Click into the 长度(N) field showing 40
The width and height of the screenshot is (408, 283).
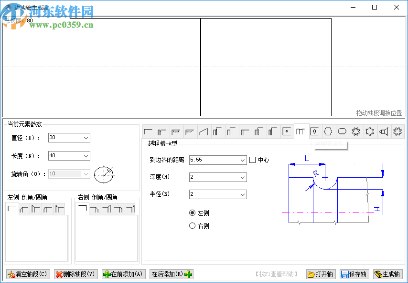pyautogui.click(x=65, y=156)
